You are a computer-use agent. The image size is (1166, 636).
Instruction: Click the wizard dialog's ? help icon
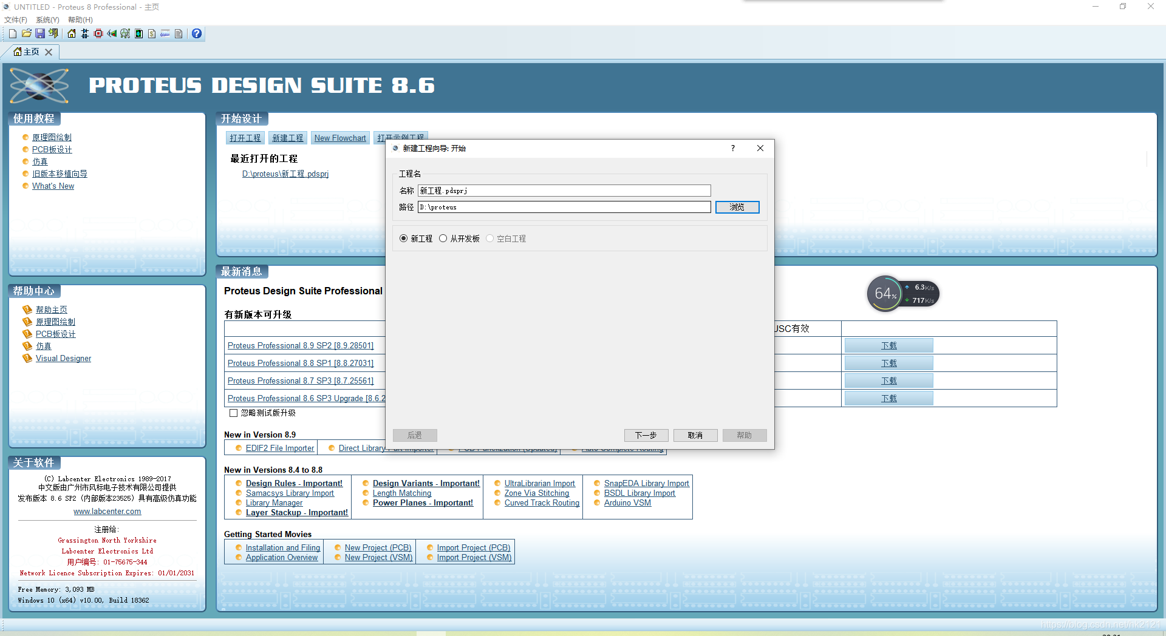pyautogui.click(x=733, y=148)
